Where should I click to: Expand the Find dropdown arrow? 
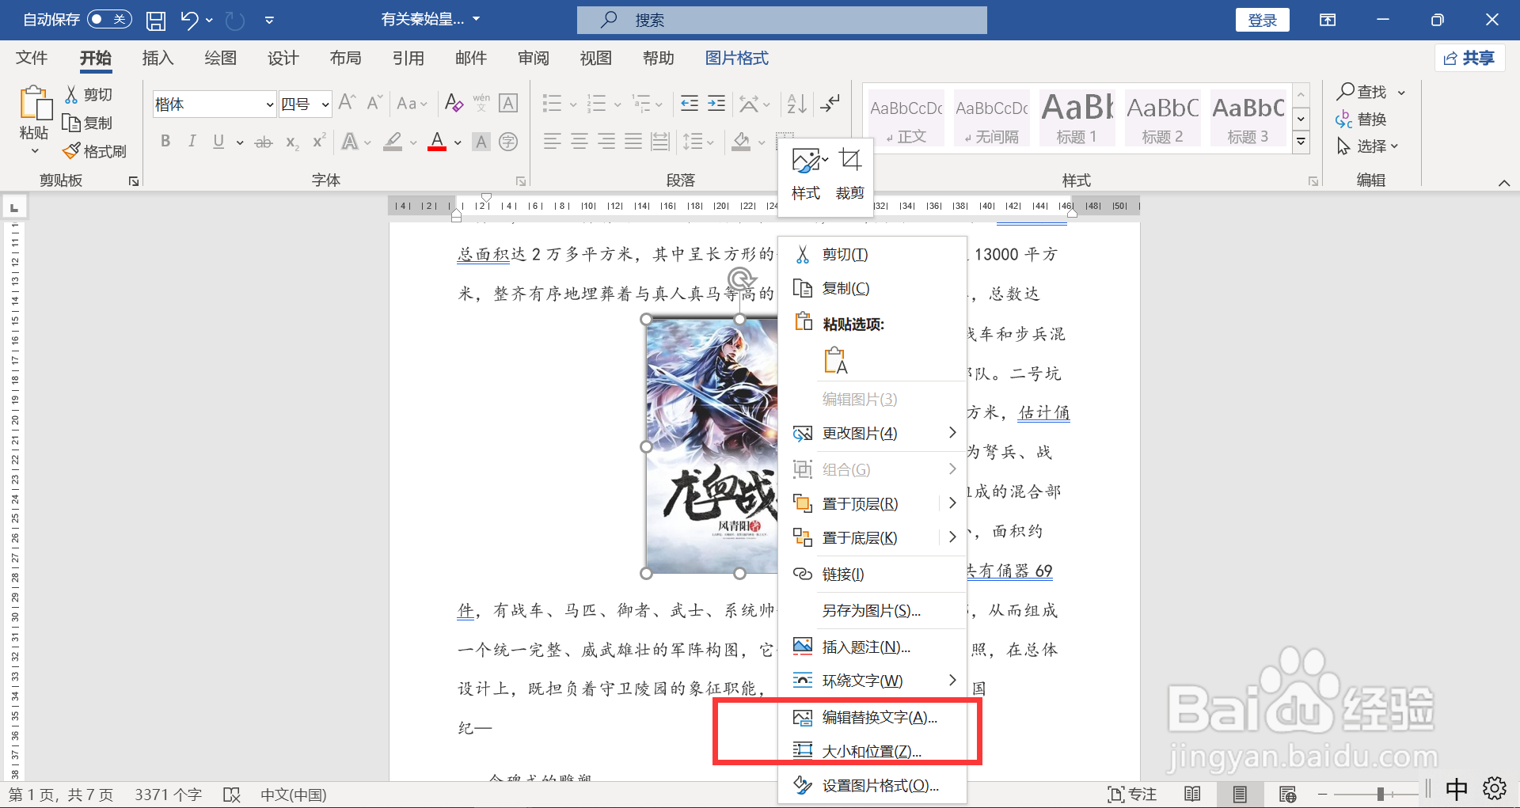(1401, 93)
